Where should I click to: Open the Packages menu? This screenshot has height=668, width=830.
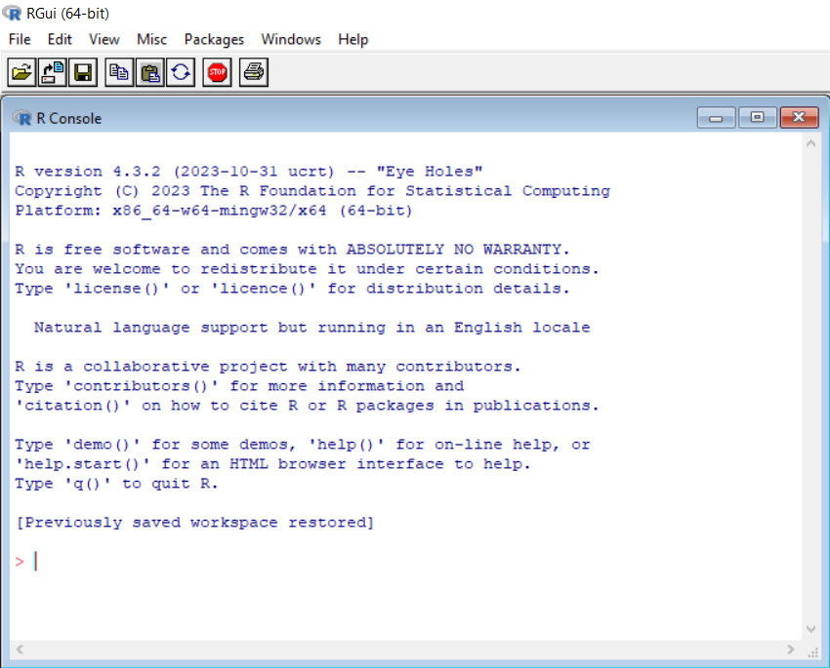click(x=214, y=40)
